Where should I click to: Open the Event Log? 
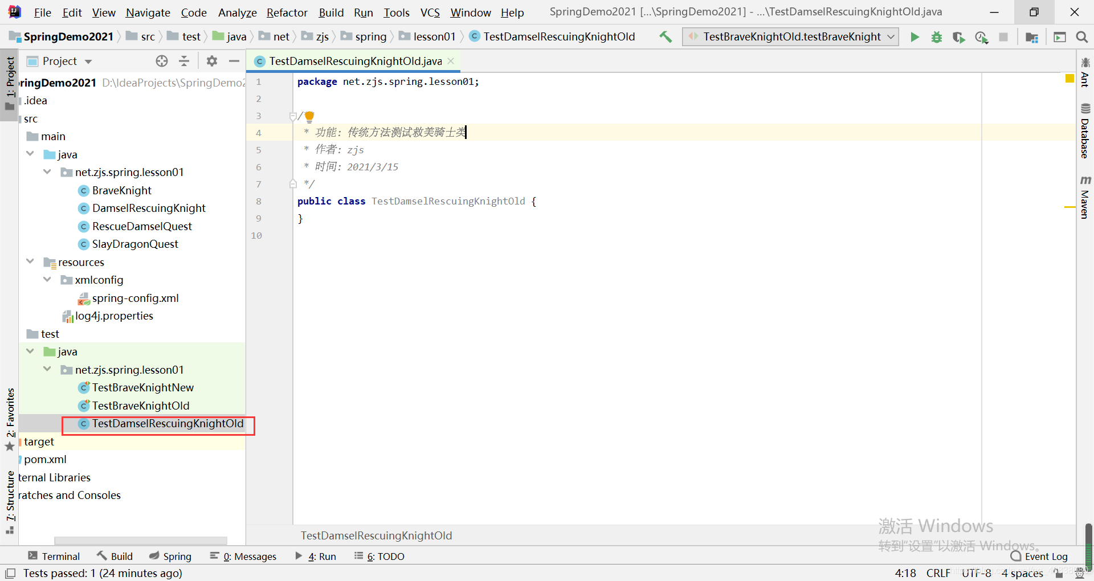pyautogui.click(x=1039, y=557)
